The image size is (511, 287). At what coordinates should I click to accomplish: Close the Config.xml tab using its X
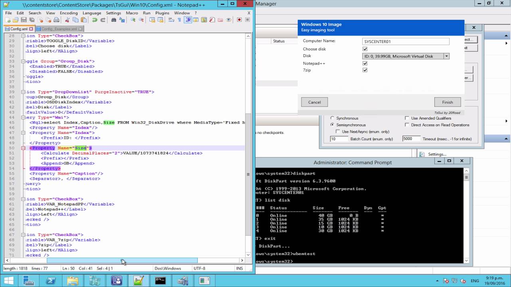pos(31,29)
